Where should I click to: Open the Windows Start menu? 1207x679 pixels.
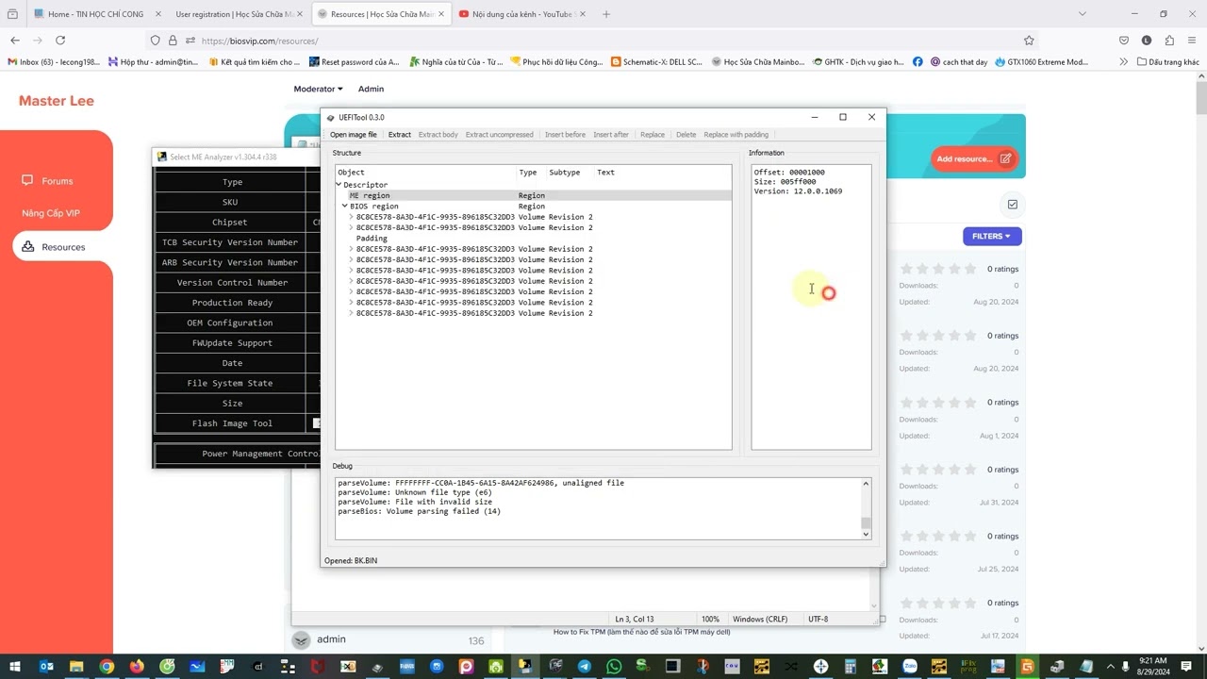pyautogui.click(x=16, y=667)
